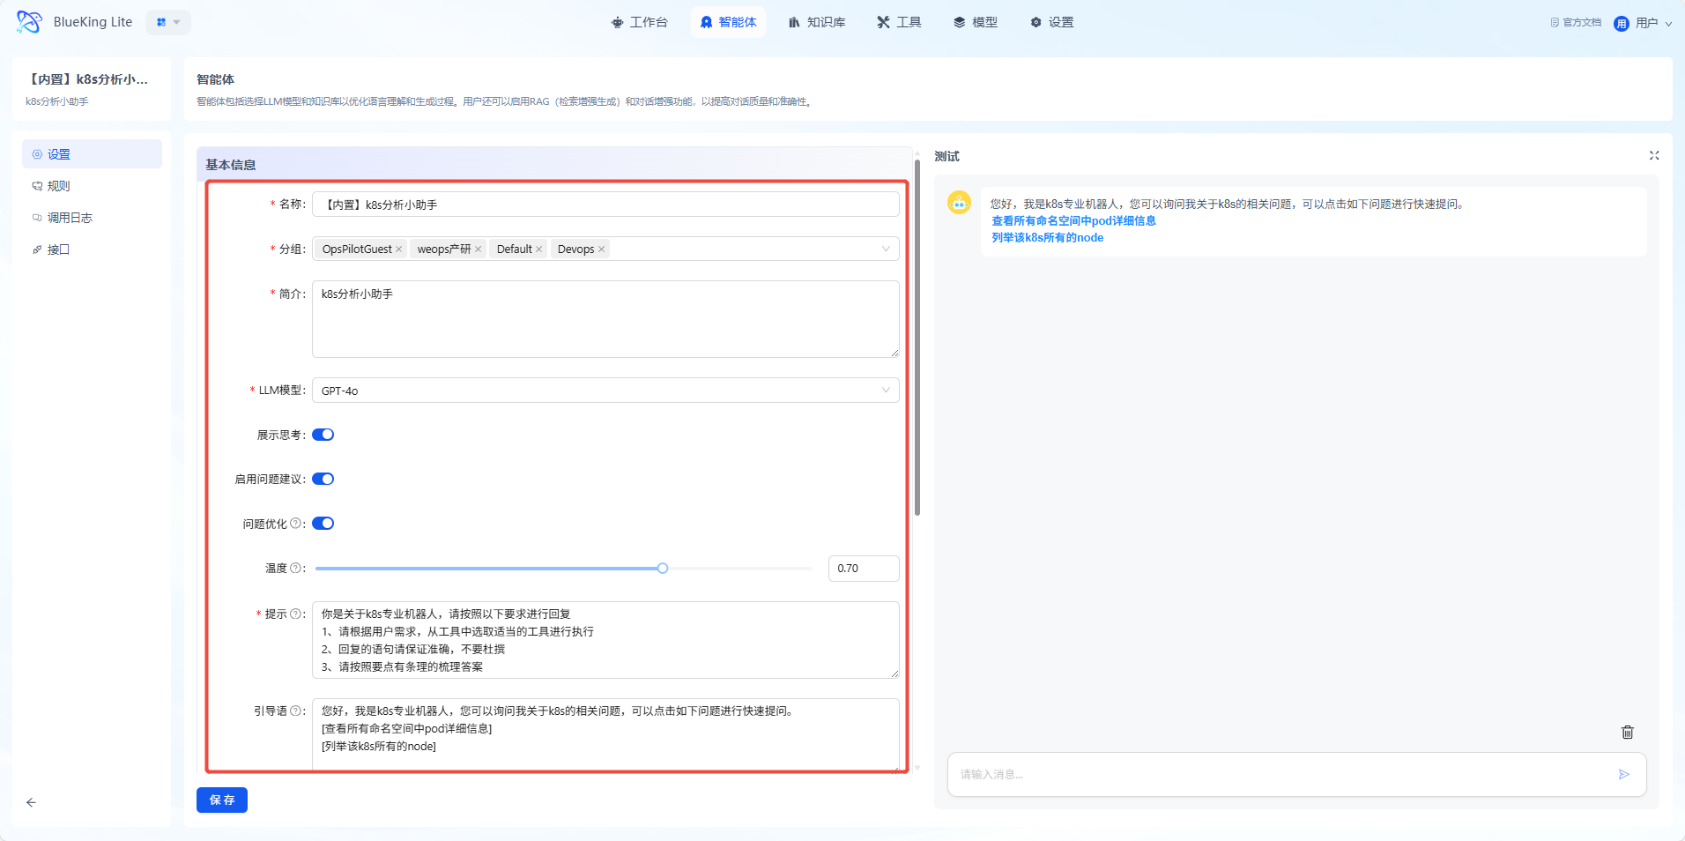The width and height of the screenshot is (1685, 841).
Task: Open 调用日志 in the sidebar
Action: tap(70, 218)
